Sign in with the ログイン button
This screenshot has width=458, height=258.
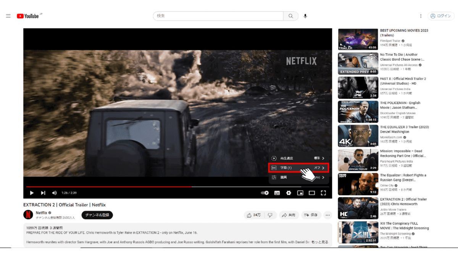point(441,16)
